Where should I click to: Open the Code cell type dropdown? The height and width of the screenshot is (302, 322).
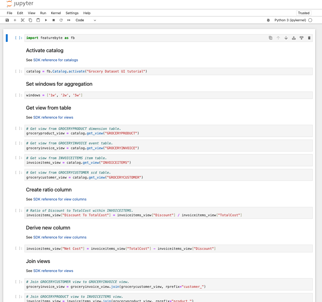86,20
